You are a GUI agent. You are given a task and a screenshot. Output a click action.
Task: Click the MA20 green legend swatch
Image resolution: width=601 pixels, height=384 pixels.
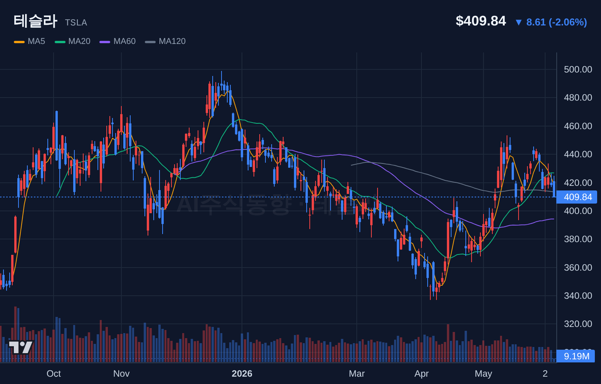[x=60, y=42]
